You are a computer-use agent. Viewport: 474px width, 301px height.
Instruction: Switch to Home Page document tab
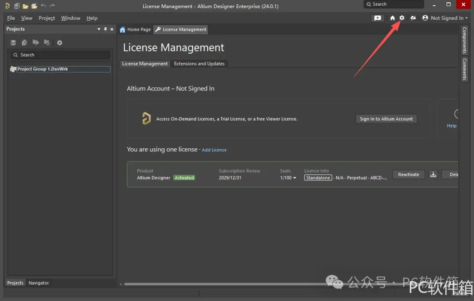pos(135,29)
